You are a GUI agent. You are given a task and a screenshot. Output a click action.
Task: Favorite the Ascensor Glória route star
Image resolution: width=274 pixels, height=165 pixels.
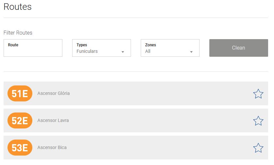click(258, 94)
